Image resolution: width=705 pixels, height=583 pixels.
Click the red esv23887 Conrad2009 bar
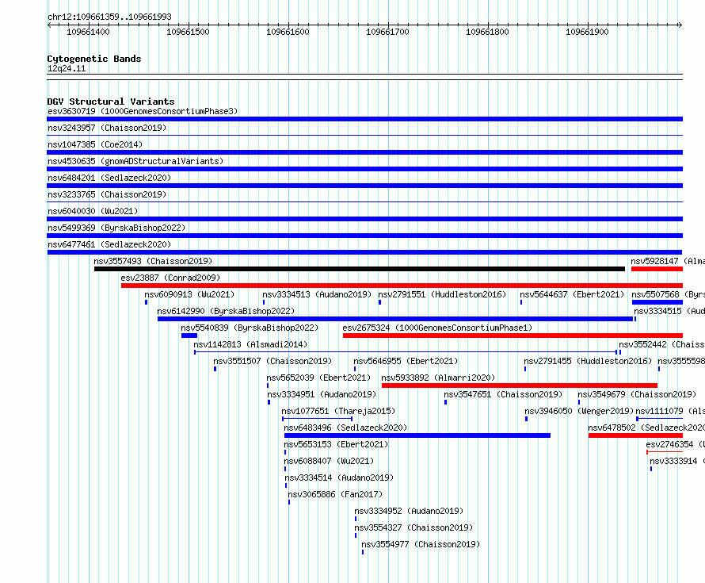(x=402, y=286)
